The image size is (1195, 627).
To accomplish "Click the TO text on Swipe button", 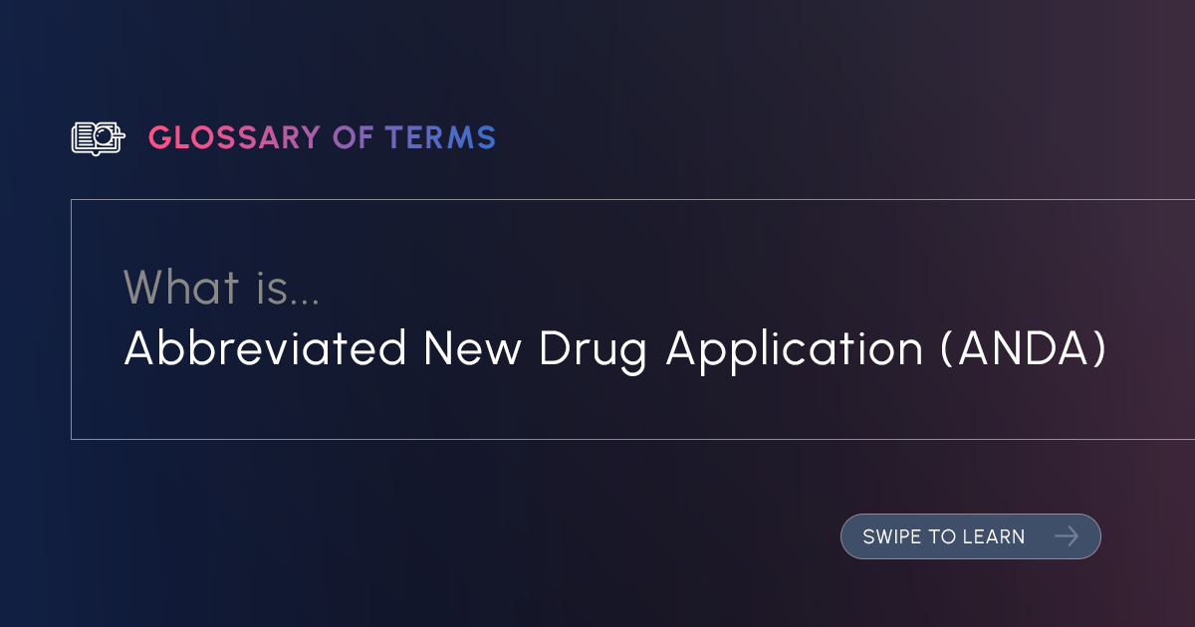I will (x=942, y=537).
